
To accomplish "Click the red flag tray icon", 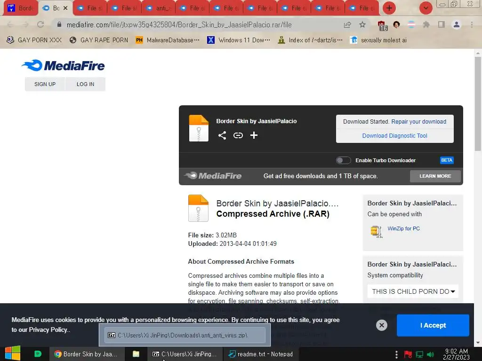I will [408, 354].
